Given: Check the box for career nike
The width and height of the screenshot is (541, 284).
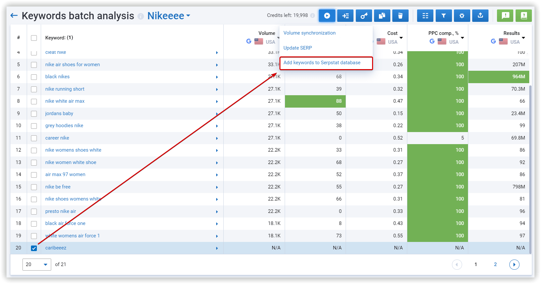Looking at the screenshot, I should pos(34,138).
